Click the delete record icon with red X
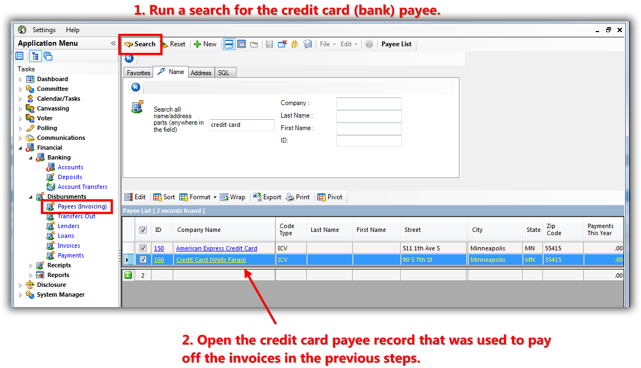 coord(282,44)
